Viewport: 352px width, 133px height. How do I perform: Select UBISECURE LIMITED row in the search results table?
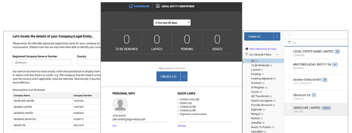[x=57, y=101]
